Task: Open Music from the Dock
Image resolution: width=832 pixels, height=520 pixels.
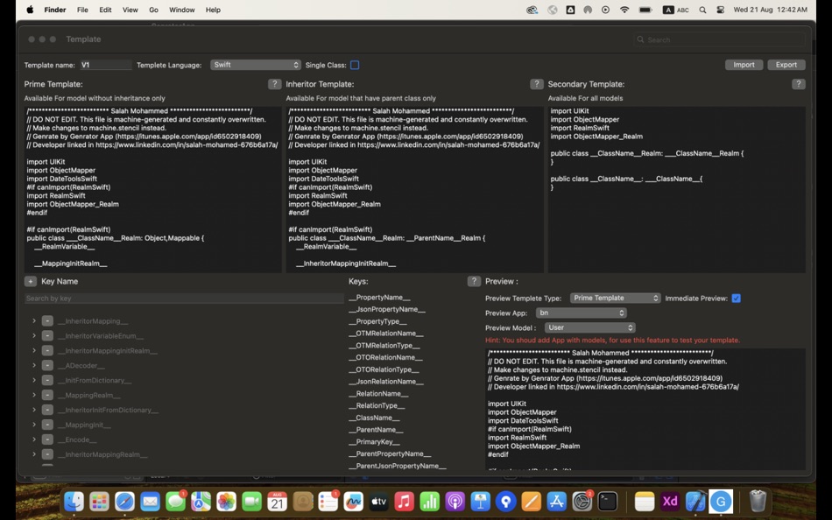Action: click(x=402, y=501)
